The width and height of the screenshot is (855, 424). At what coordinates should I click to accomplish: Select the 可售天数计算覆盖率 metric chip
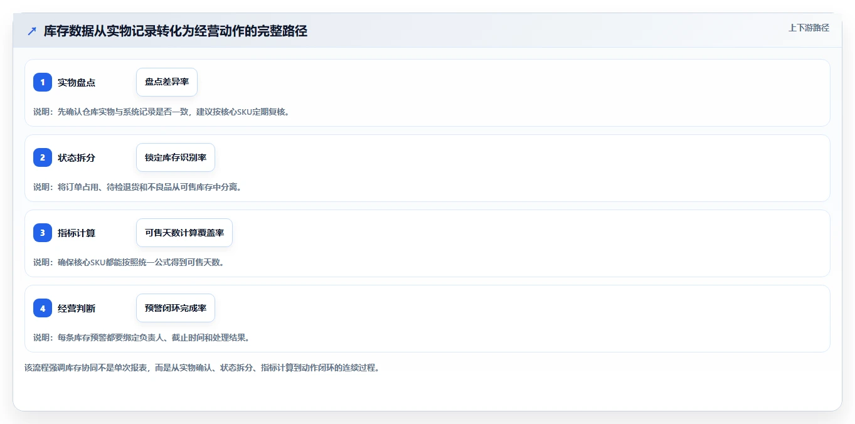(184, 233)
